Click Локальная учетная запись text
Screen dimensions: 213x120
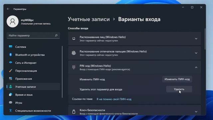(x=36, y=24)
